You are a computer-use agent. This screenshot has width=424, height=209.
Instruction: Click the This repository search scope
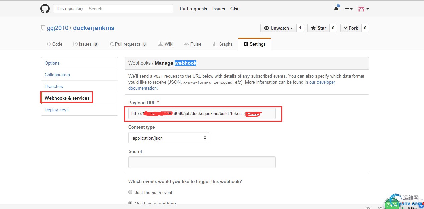tap(69, 9)
